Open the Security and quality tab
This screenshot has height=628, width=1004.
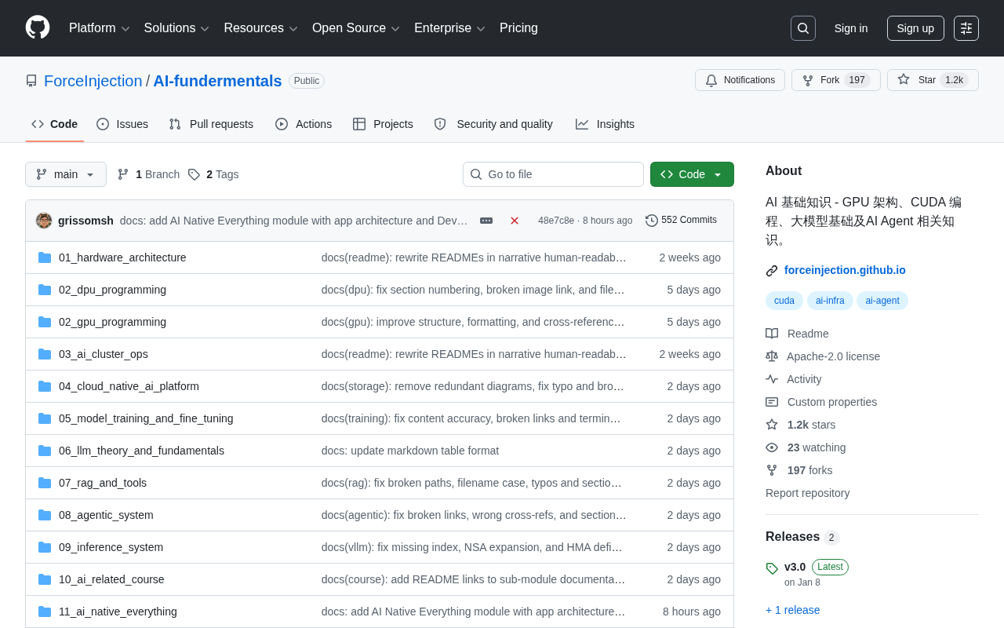pos(493,124)
